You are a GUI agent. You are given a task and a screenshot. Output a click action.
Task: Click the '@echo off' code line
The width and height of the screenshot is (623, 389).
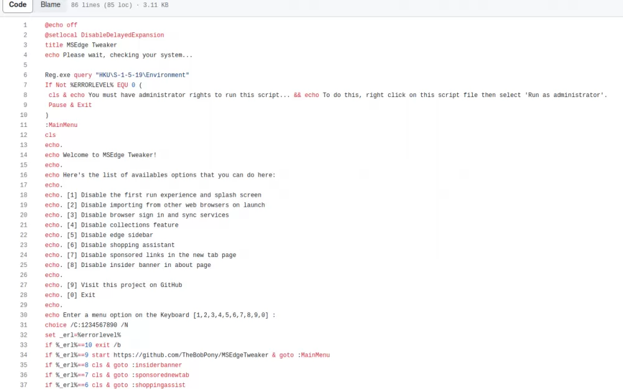click(x=61, y=25)
